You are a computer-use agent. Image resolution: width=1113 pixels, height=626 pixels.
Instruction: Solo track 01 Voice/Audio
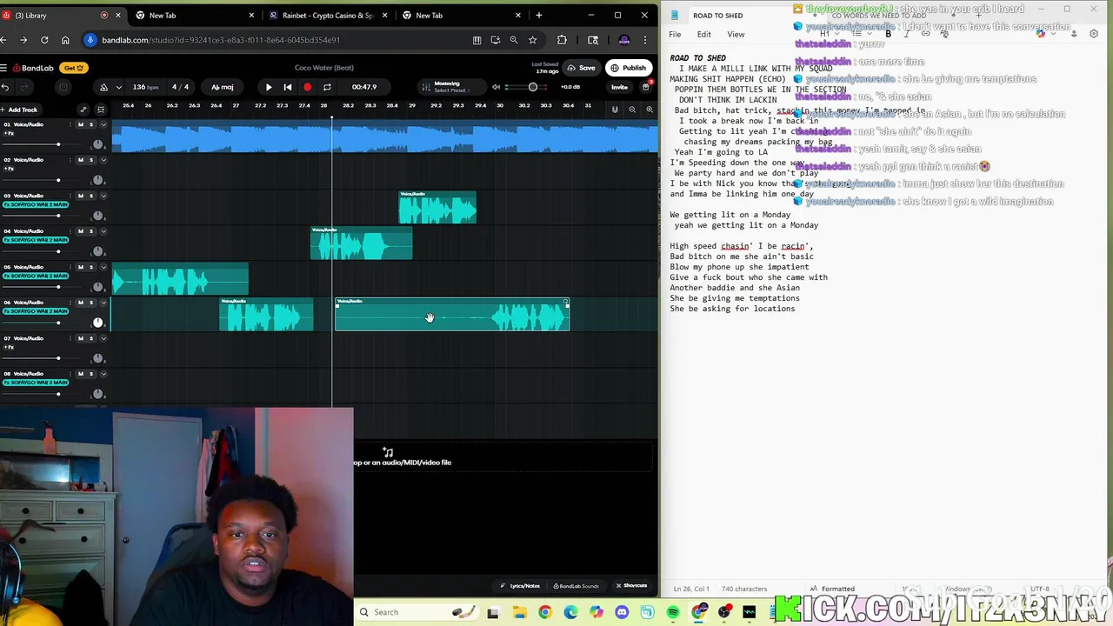coord(90,124)
